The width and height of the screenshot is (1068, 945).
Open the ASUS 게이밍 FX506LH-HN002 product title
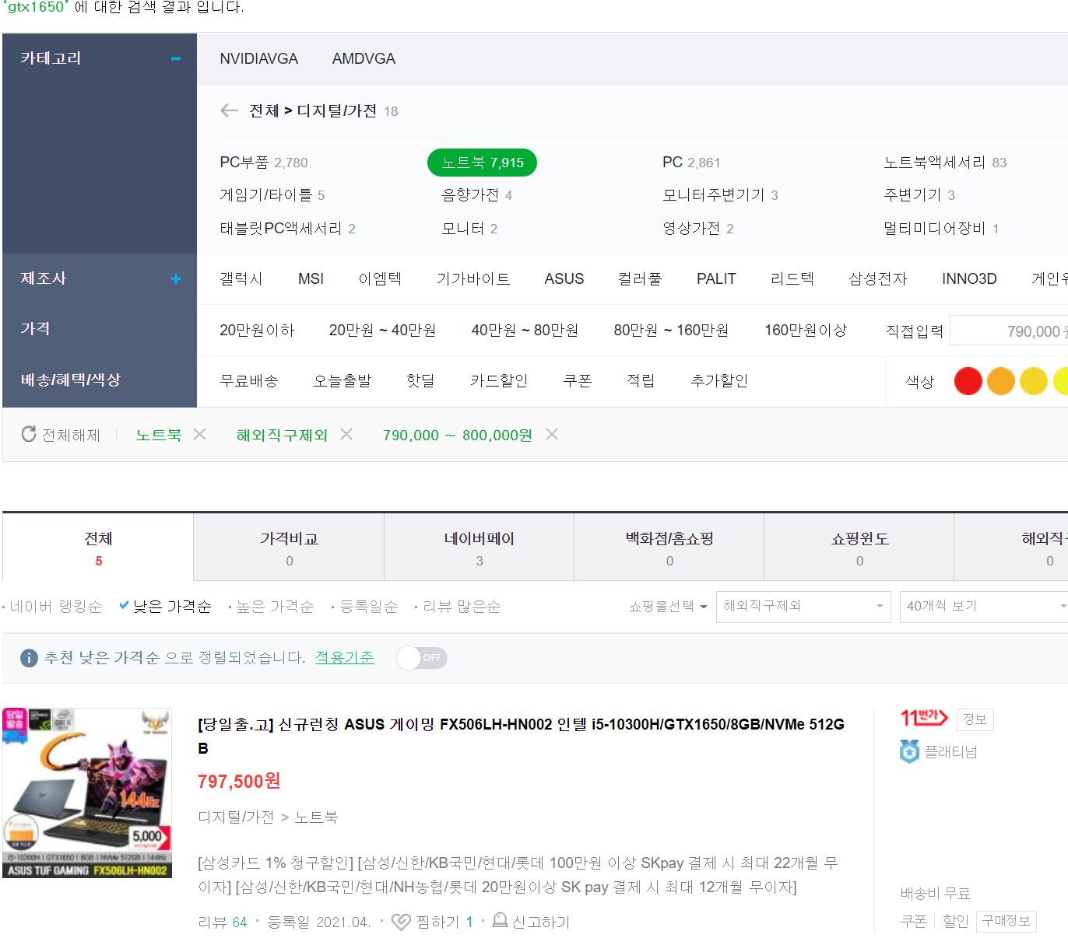(521, 736)
